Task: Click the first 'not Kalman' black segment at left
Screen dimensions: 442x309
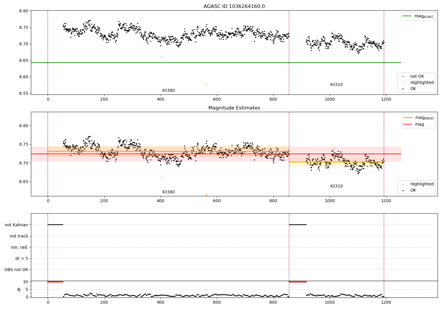Action: point(55,225)
